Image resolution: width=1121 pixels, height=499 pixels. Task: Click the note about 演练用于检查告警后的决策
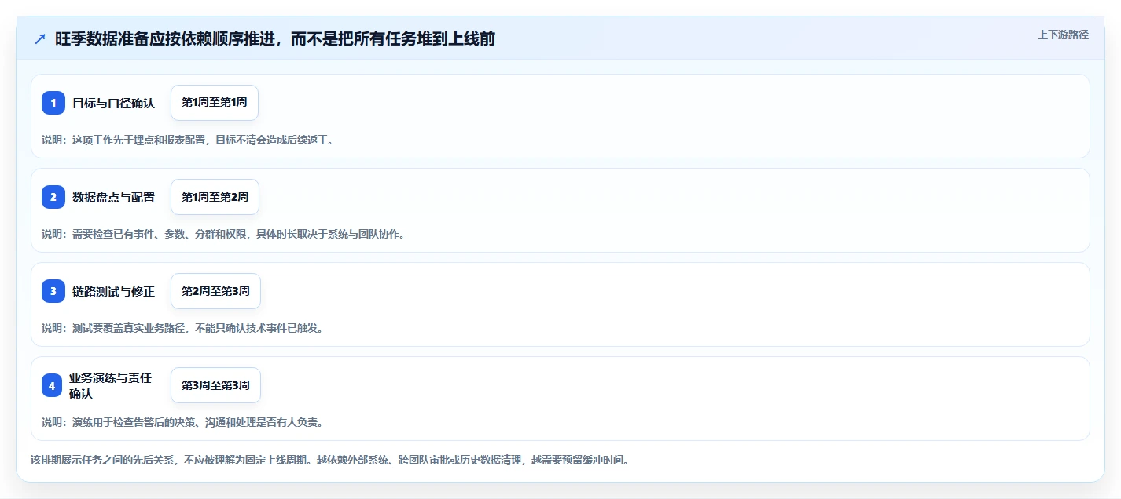[x=182, y=422]
